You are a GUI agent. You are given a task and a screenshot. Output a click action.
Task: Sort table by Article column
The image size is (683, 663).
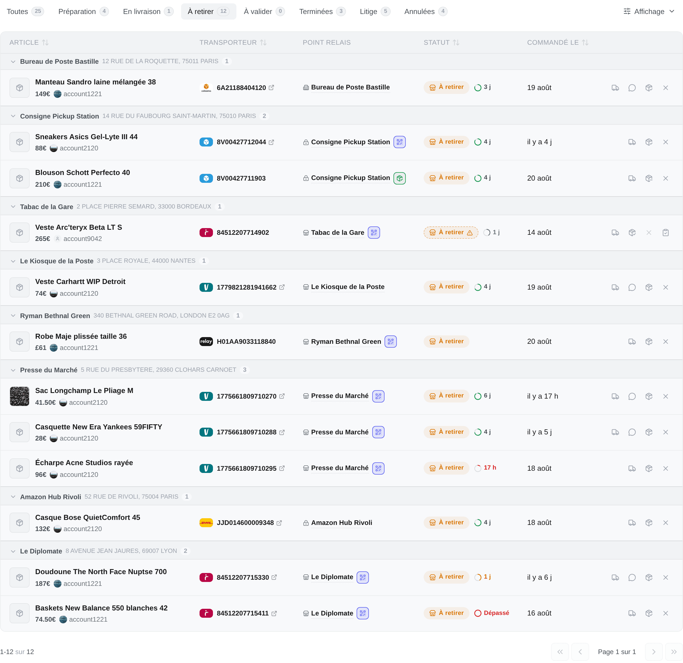[29, 42]
